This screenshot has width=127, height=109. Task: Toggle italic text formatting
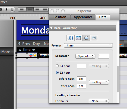pyautogui.click(x=6, y=10)
